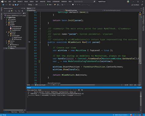The height and width of the screenshot is (116, 145).
Task: Select the Main.cs file in Solution Explorer
Action: (x=12, y=48)
